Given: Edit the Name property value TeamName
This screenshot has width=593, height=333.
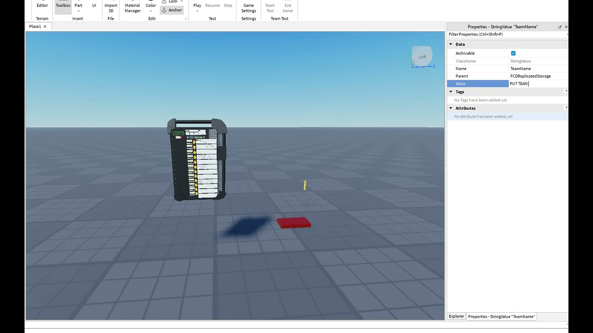Looking at the screenshot, I should (x=538, y=68).
